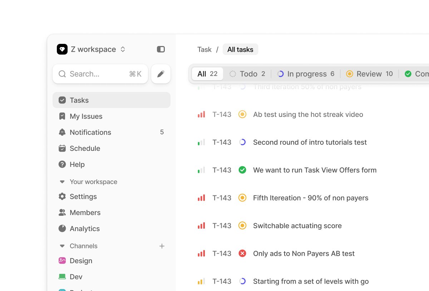Click the My Issues bookmark icon
Image resolution: width=429 pixels, height=291 pixels.
[62, 116]
